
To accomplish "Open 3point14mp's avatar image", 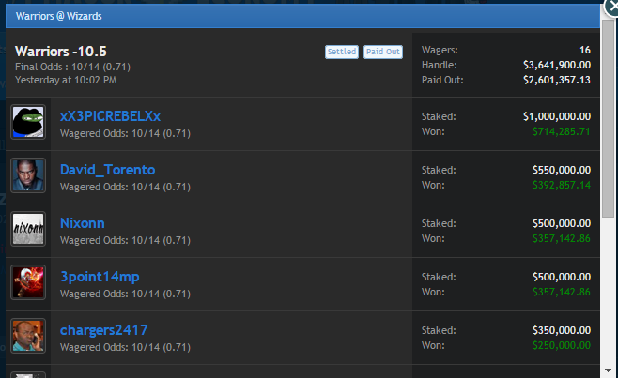I will (28, 282).
